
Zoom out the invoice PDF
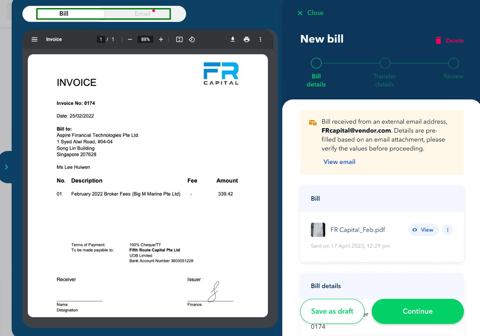tap(130, 39)
